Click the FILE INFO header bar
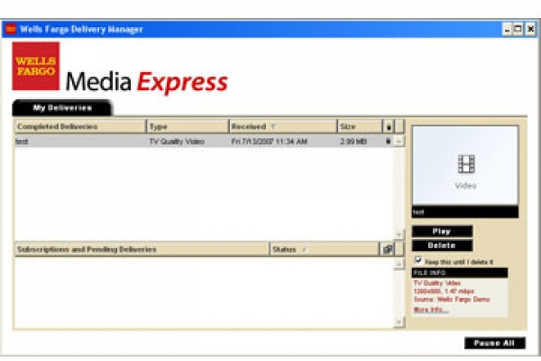This screenshot has height=361, width=541. (460, 273)
